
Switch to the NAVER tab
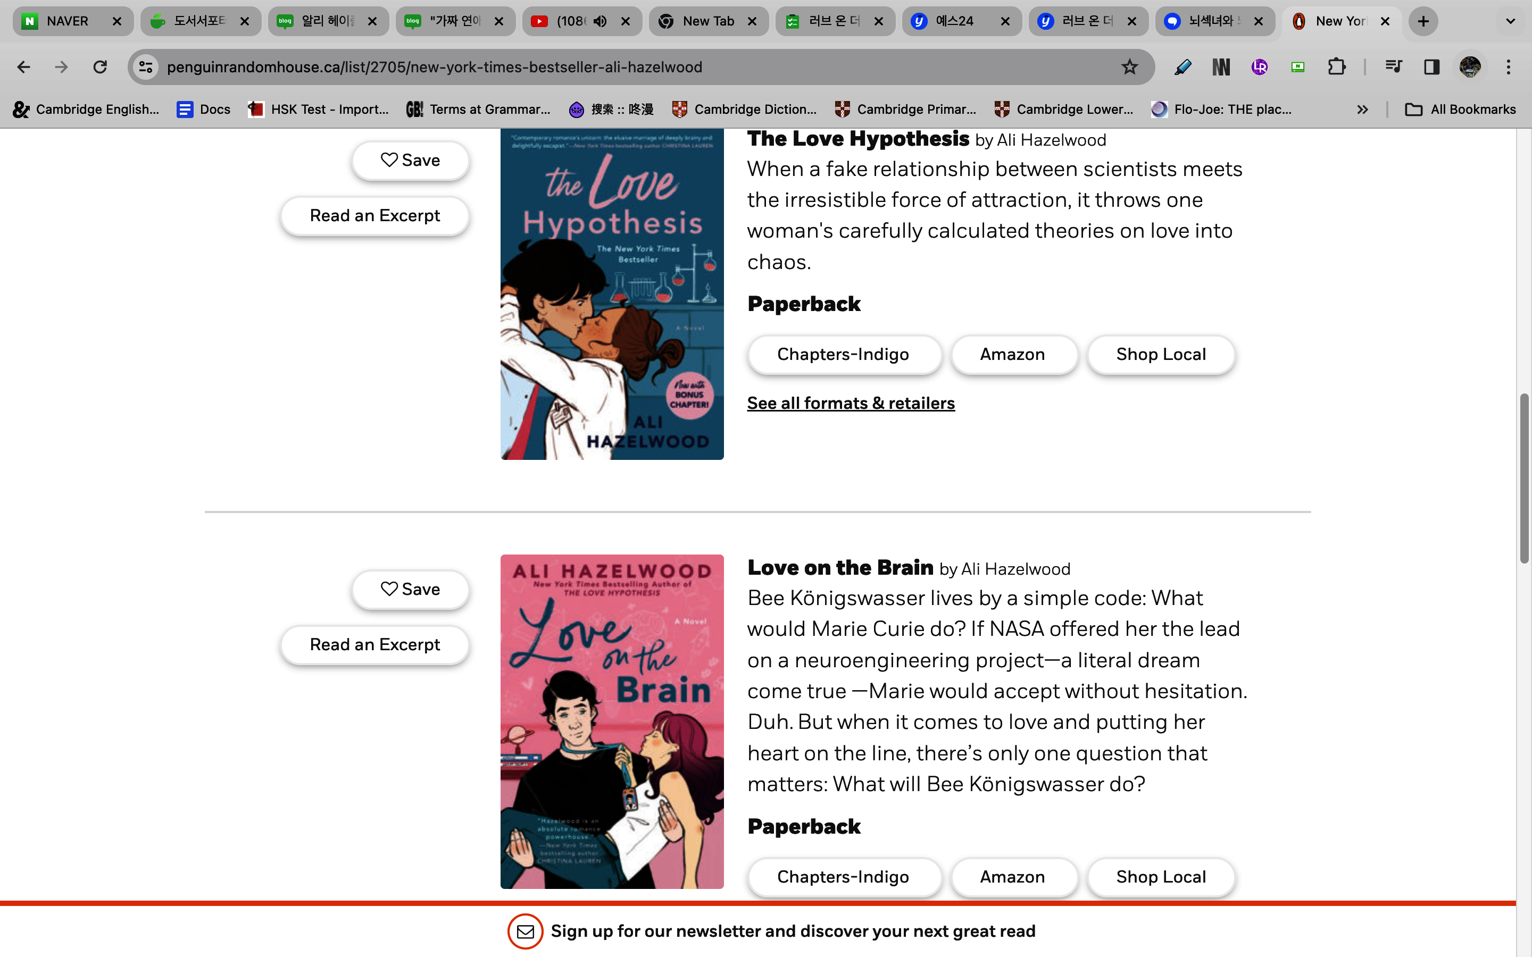point(66,21)
